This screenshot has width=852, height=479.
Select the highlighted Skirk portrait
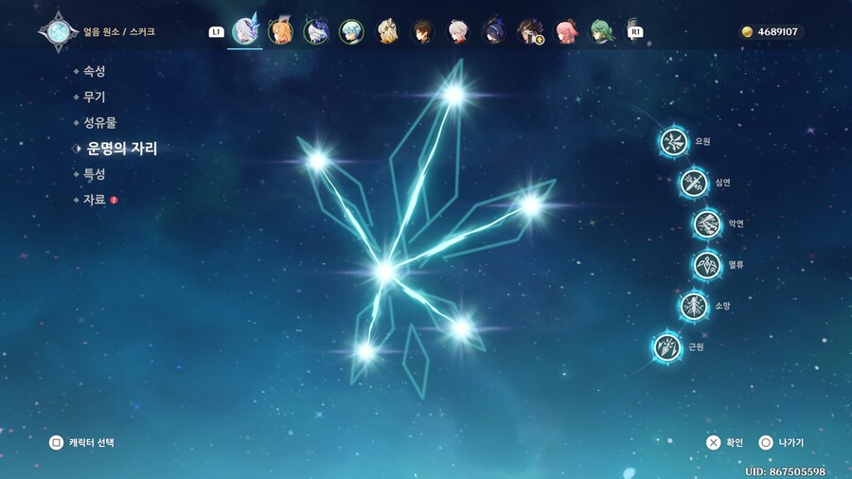(x=245, y=31)
